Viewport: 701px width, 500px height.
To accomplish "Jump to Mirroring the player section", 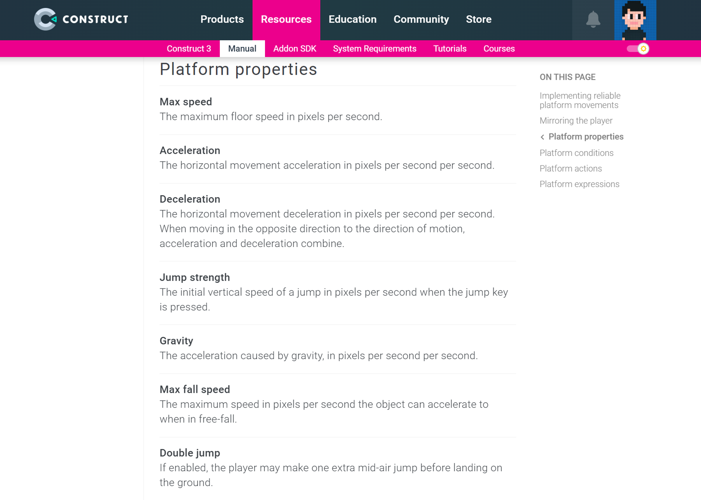I will coord(576,121).
